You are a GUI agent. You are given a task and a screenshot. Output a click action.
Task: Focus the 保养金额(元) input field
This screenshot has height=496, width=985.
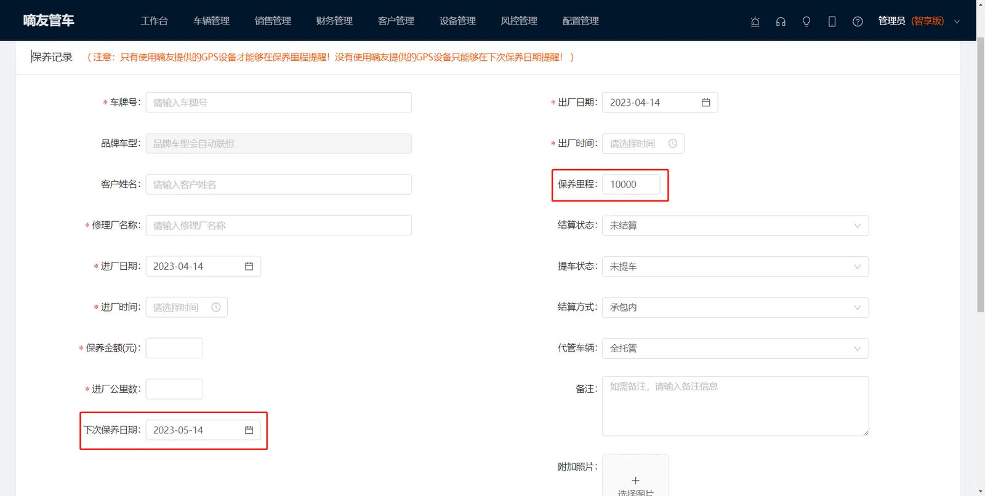click(174, 348)
